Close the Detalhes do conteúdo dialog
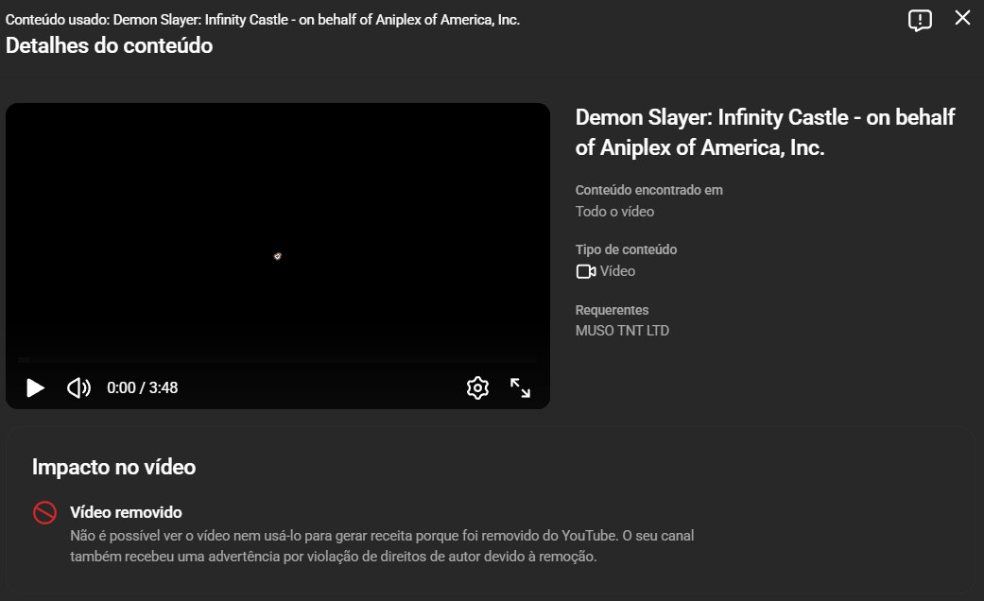The width and height of the screenshot is (984, 601). [x=962, y=18]
